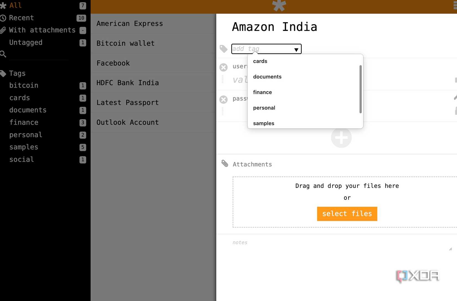The width and height of the screenshot is (457, 301).
Task: Remove the username field with its X icon
Action: pyautogui.click(x=224, y=67)
